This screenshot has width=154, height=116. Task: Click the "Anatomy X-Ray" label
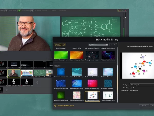[x=76, y=48]
